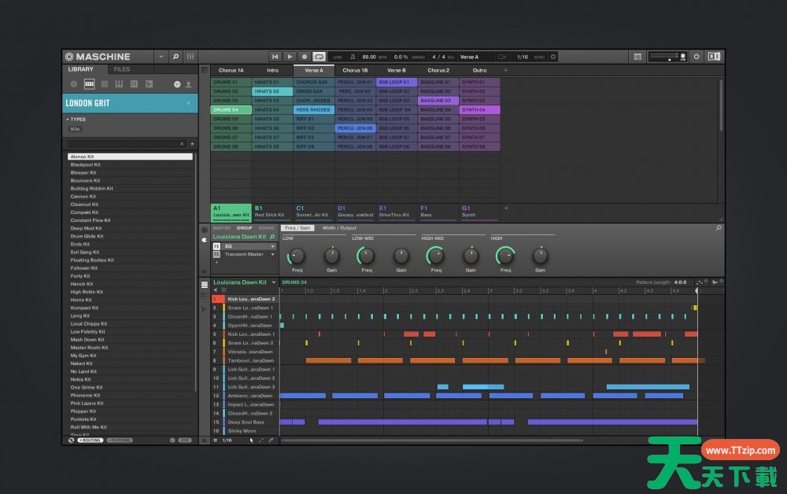This screenshot has height=494, width=787.
Task: Open the plug-in panel view icon
Action: coord(637,57)
